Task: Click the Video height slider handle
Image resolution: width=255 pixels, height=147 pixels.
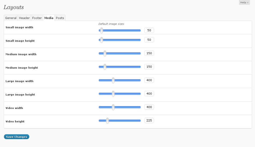Action: click(x=107, y=120)
